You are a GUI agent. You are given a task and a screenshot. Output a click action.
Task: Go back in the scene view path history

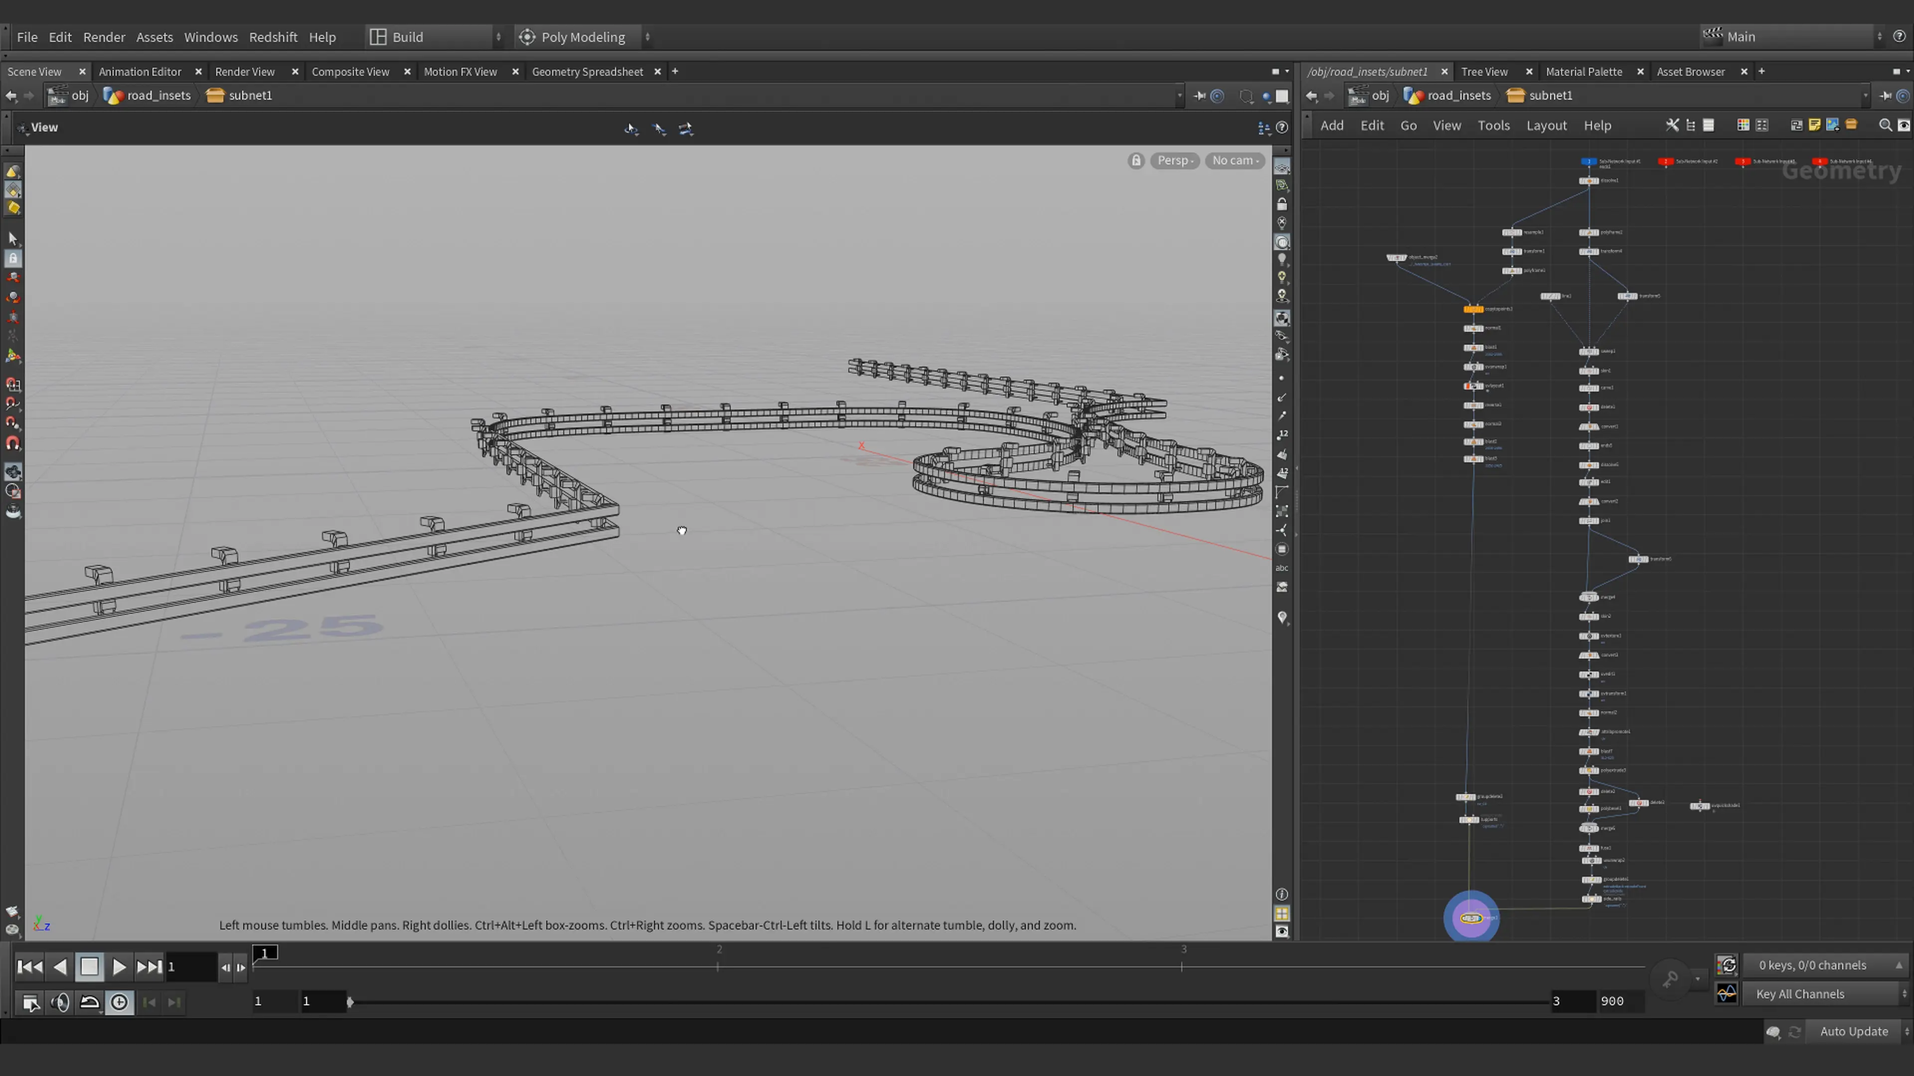tap(10, 95)
